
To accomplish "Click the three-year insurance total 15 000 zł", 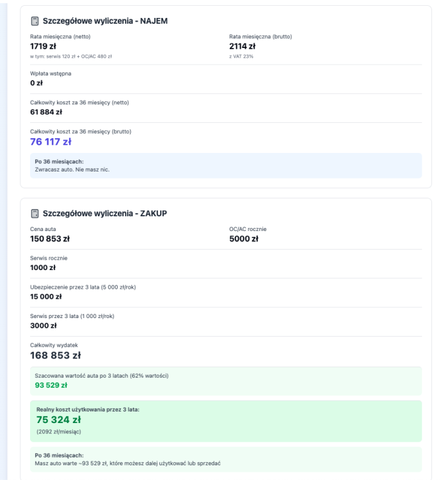I will pos(47,296).
